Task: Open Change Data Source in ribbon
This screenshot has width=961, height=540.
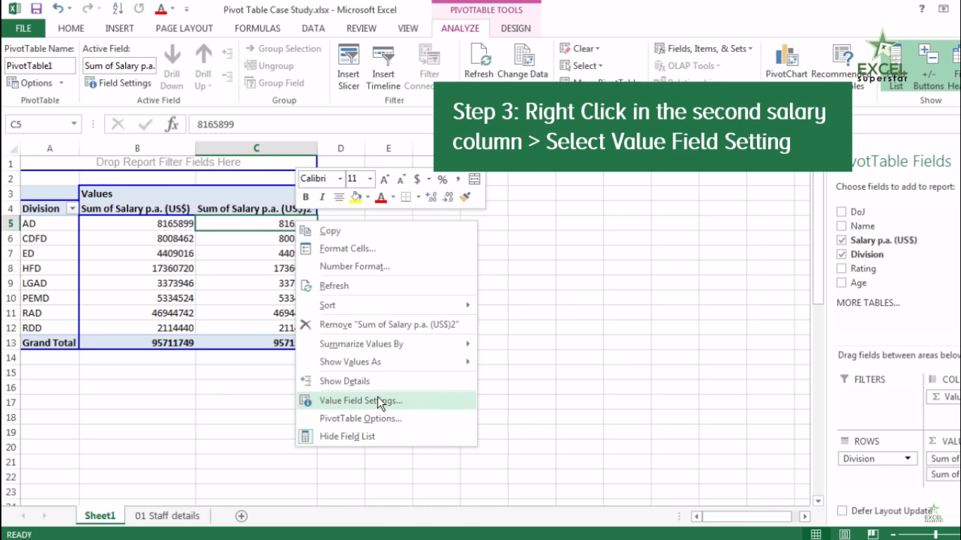Action: 523,62
